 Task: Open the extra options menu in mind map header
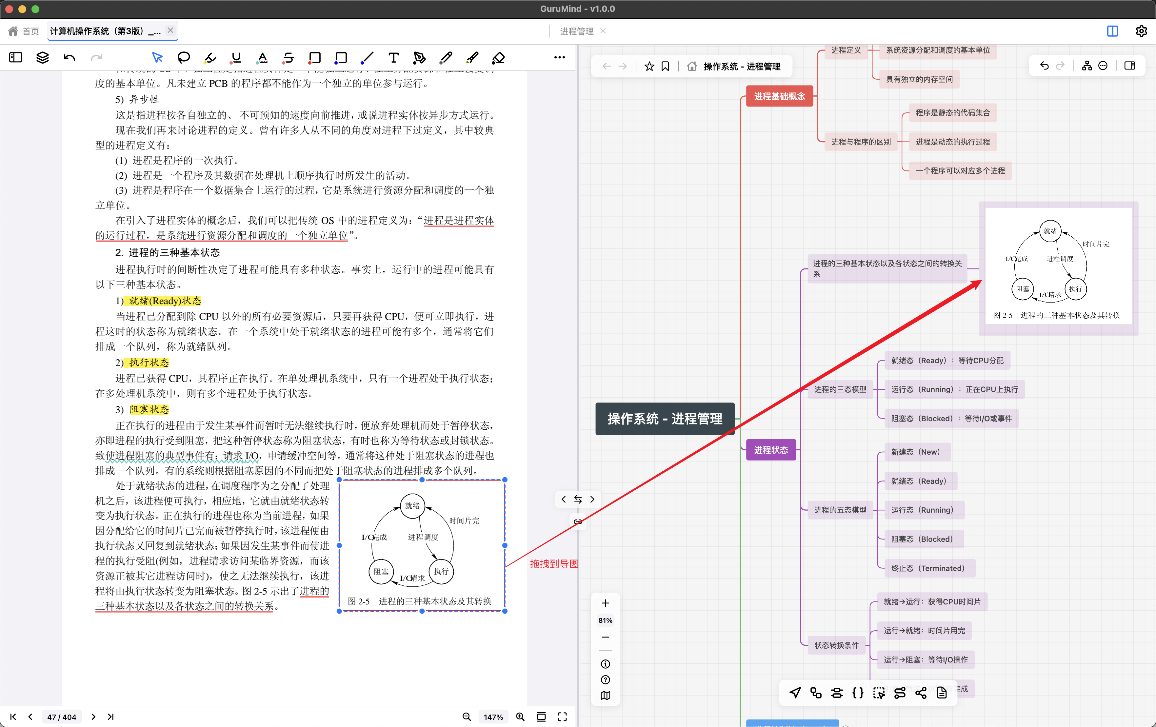pyautogui.click(x=1103, y=66)
